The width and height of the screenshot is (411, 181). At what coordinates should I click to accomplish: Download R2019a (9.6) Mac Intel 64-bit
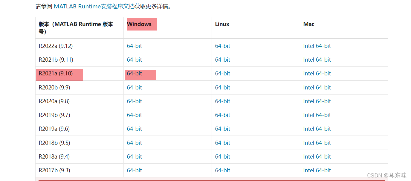coord(317,129)
